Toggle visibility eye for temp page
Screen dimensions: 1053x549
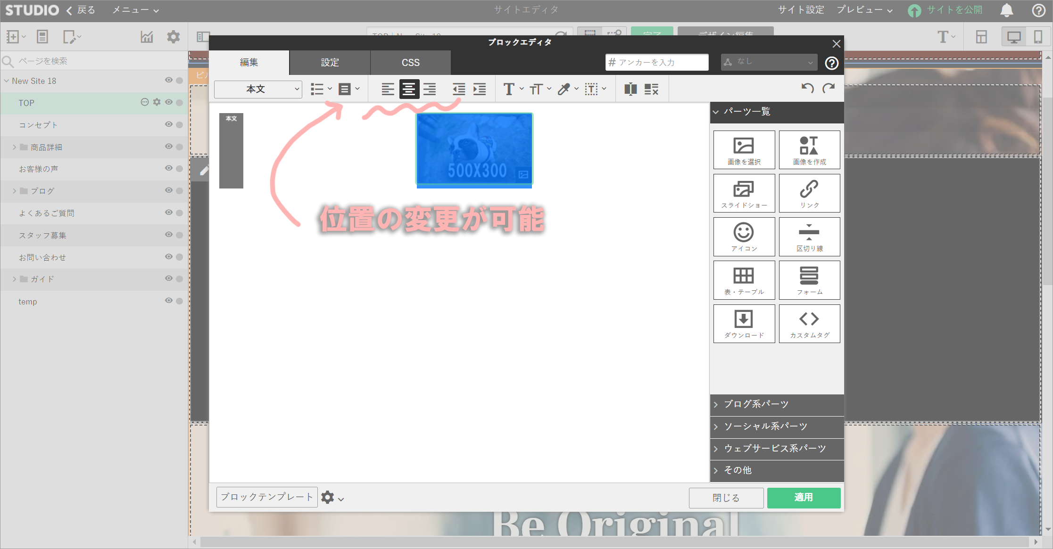click(x=168, y=301)
